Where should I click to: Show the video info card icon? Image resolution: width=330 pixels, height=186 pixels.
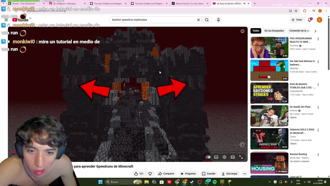click(242, 31)
